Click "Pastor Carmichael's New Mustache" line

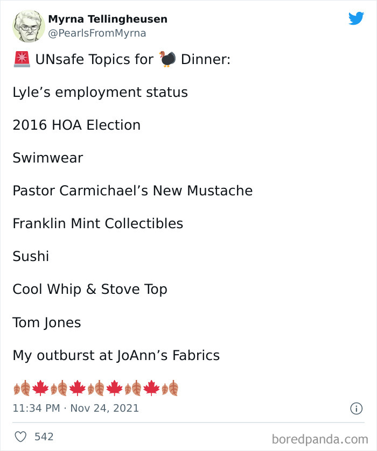click(132, 191)
